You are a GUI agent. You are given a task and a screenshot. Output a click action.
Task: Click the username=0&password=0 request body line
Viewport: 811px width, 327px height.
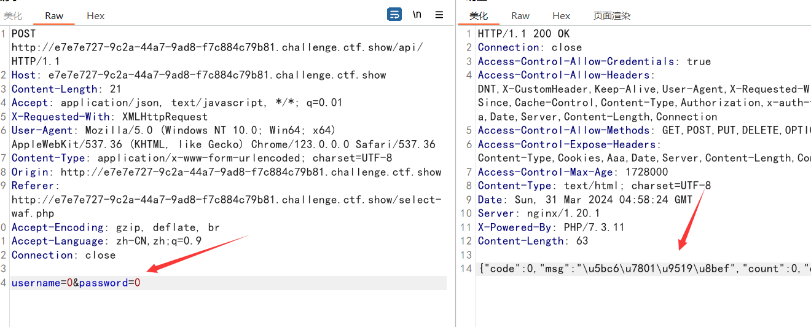(x=76, y=283)
